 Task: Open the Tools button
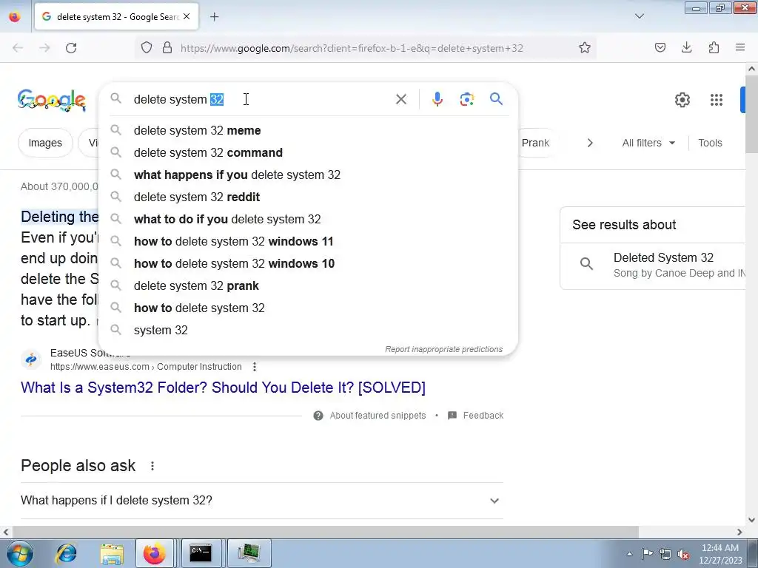pos(710,143)
